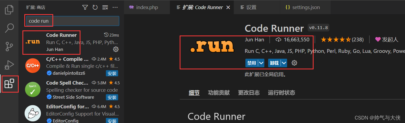The width and height of the screenshot is (405, 123).
Task: Switch to the settings.json tab
Action: (305, 7)
